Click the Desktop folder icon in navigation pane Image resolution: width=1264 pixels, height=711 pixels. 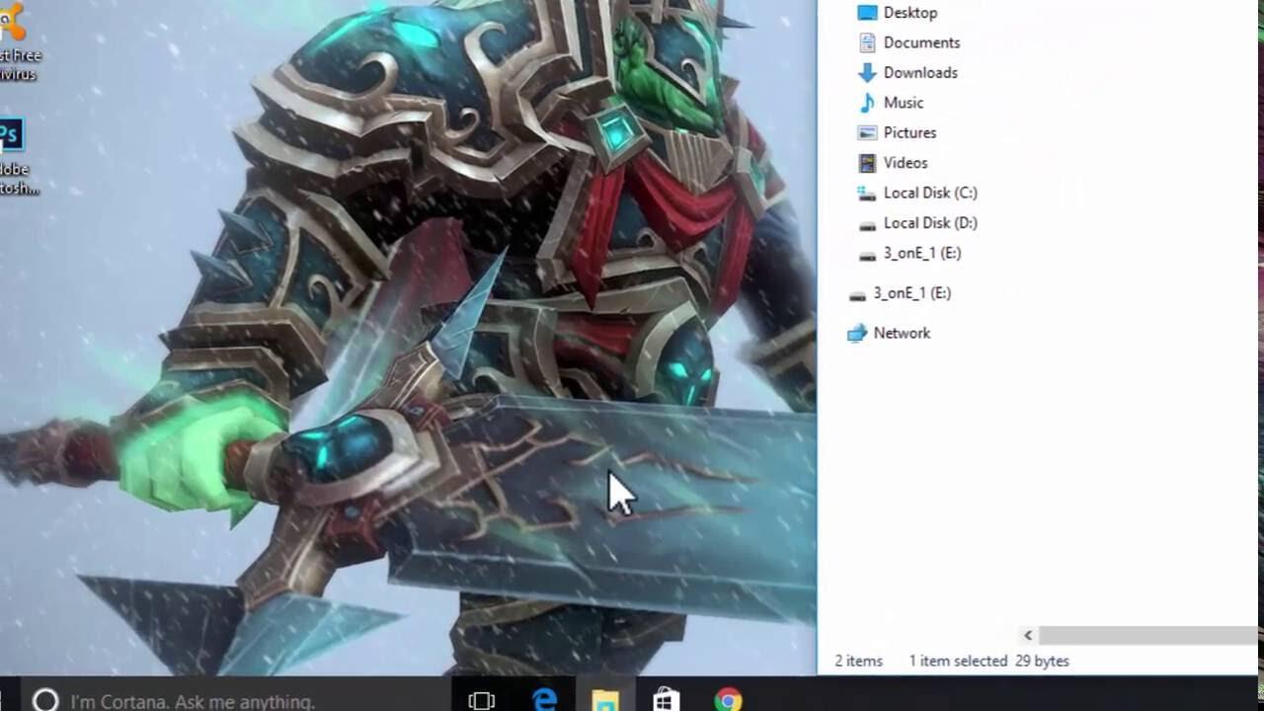click(867, 13)
